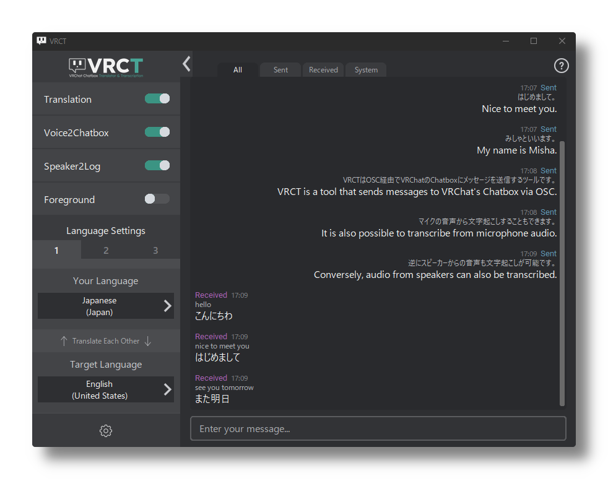Click the Speaker2Log label
This screenshot has height=481, width=608.
click(72, 167)
